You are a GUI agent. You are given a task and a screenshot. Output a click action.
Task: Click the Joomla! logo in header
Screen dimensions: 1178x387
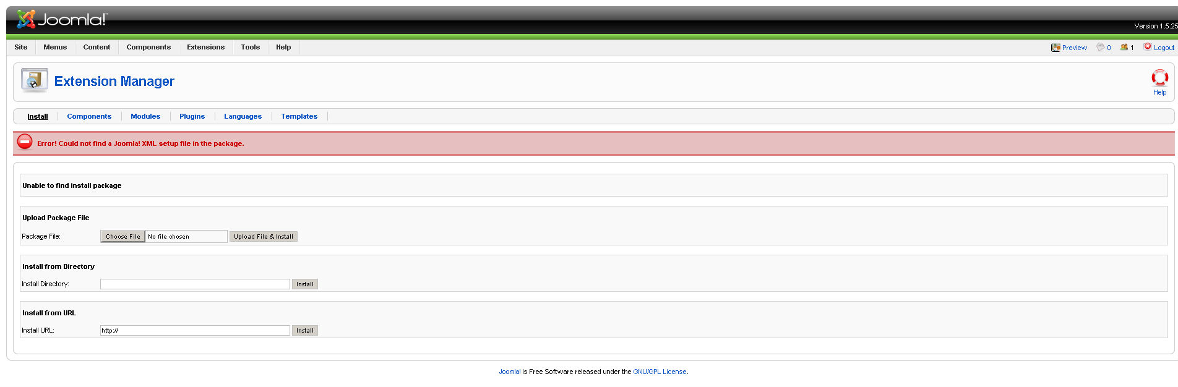(61, 20)
